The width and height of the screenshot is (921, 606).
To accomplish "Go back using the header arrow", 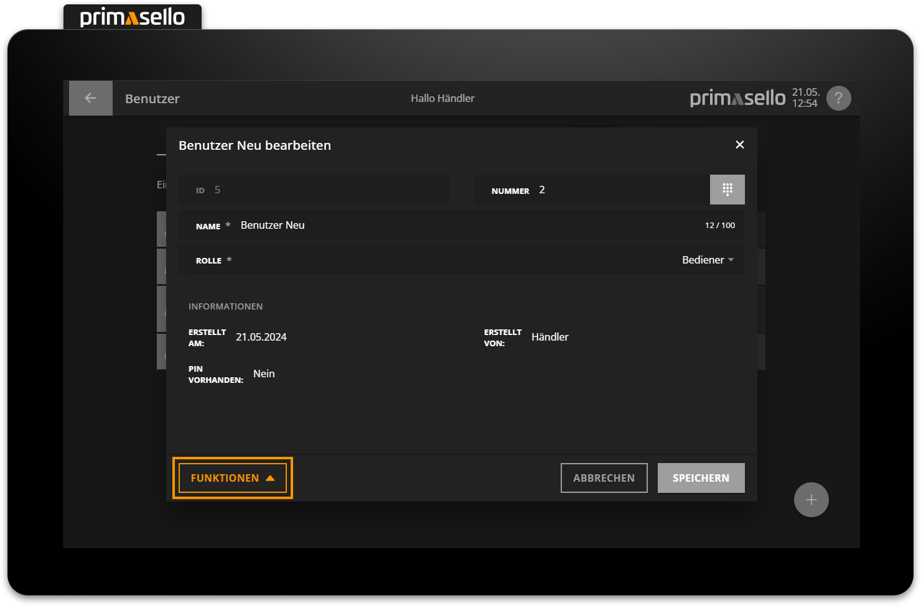I will pyautogui.click(x=91, y=98).
